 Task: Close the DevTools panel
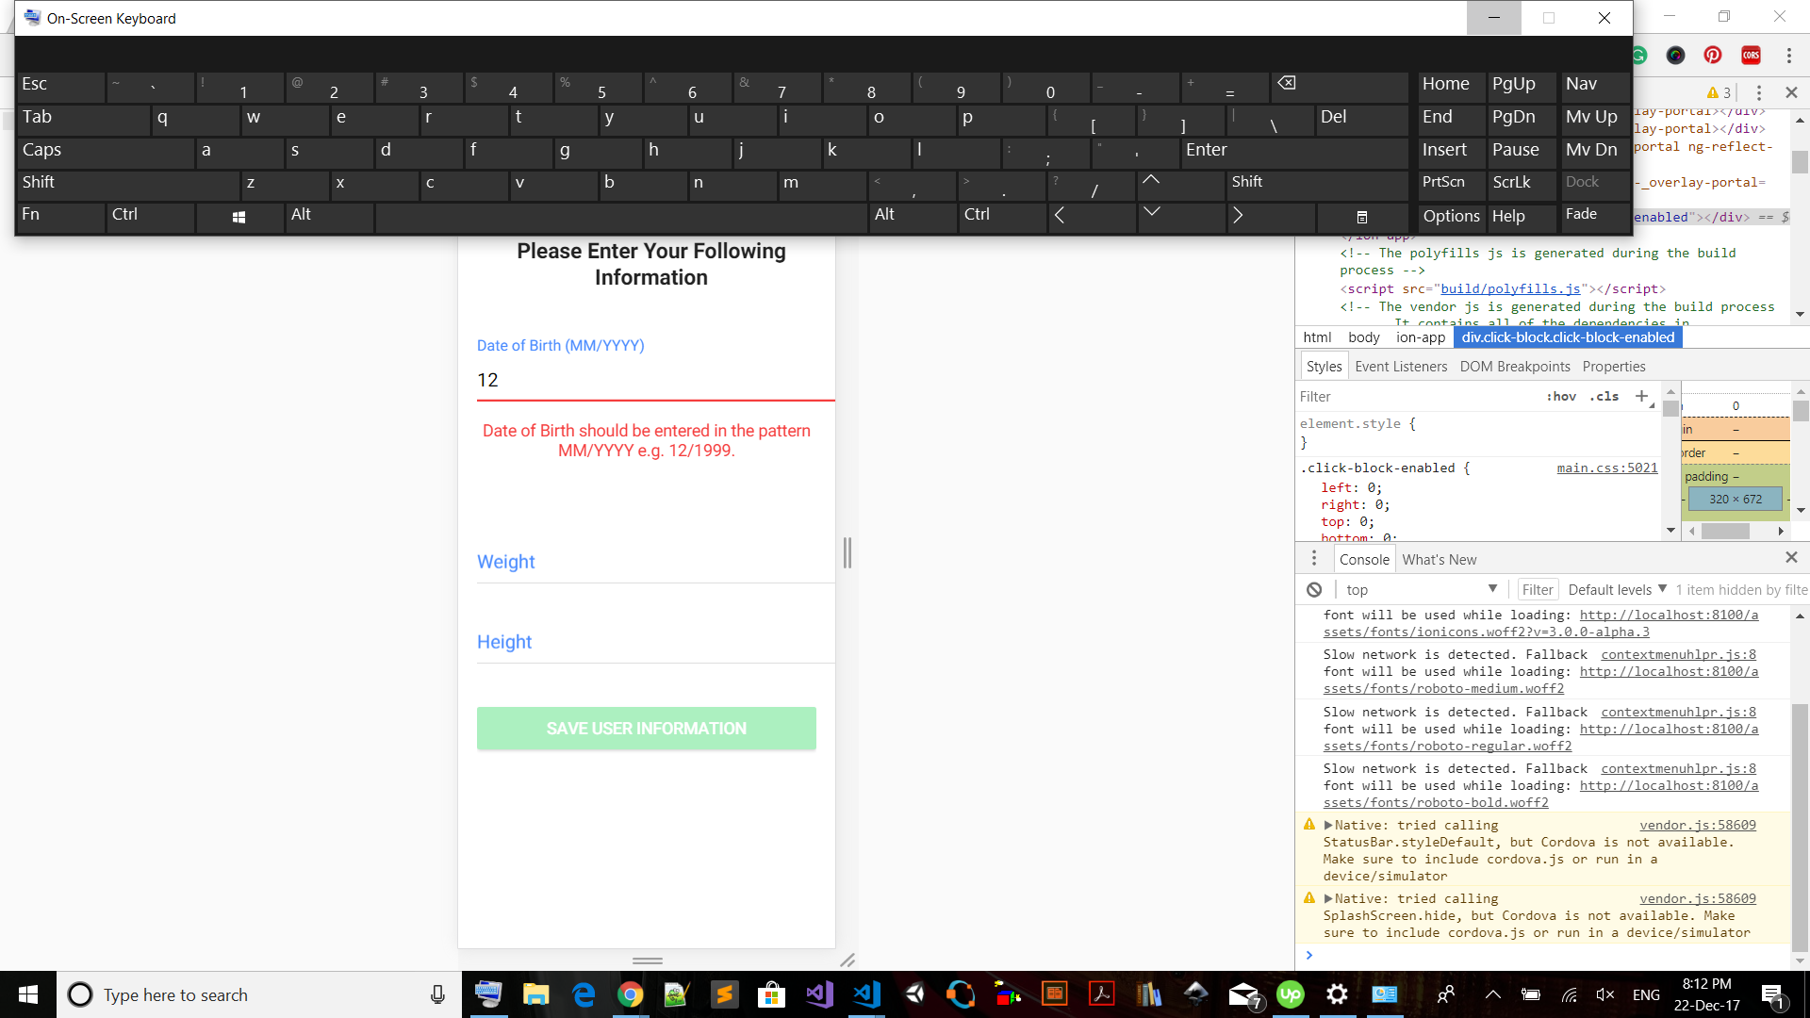pyautogui.click(x=1791, y=92)
